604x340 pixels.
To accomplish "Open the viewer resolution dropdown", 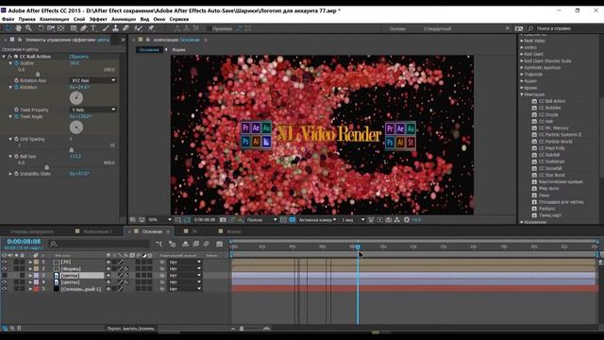I will (x=261, y=220).
